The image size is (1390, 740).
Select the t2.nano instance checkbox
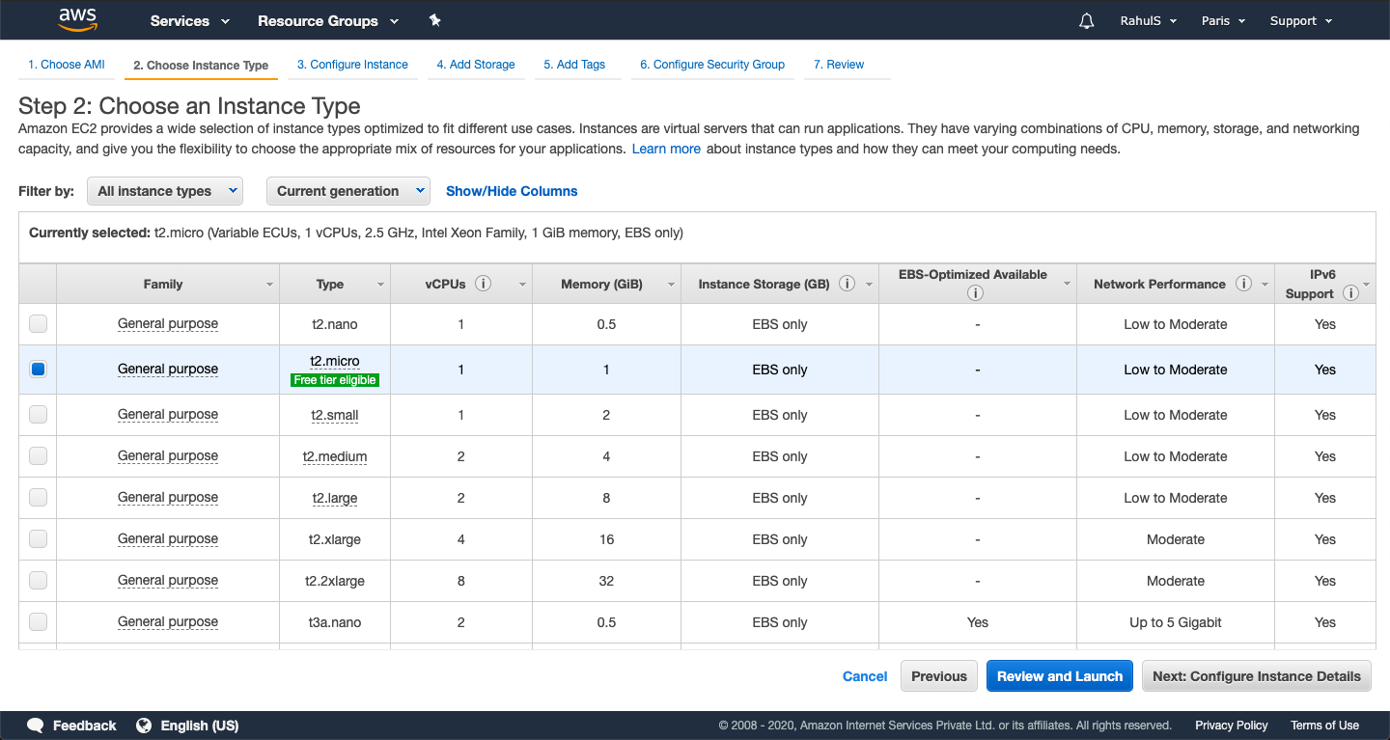click(38, 324)
